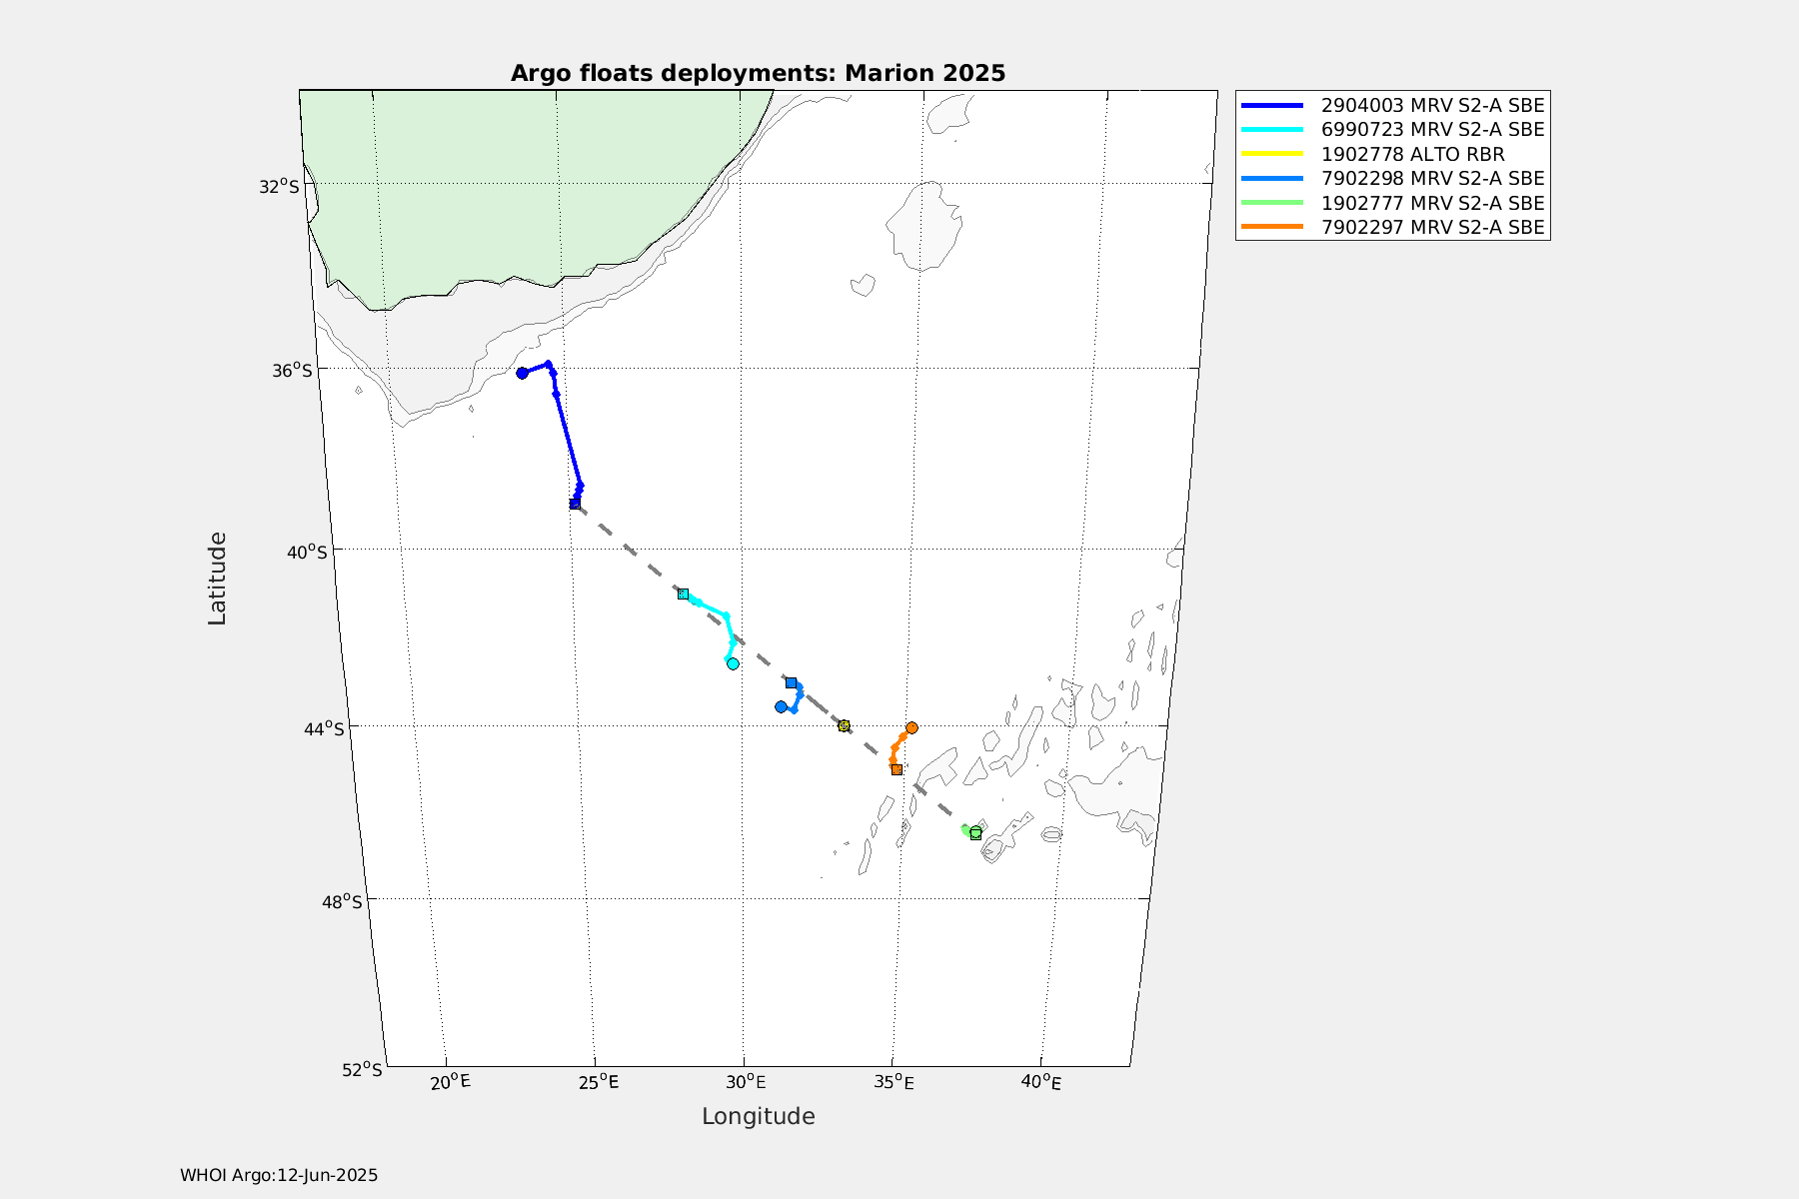
Task: Click the 40°S latitude tick label
Action: point(307,552)
